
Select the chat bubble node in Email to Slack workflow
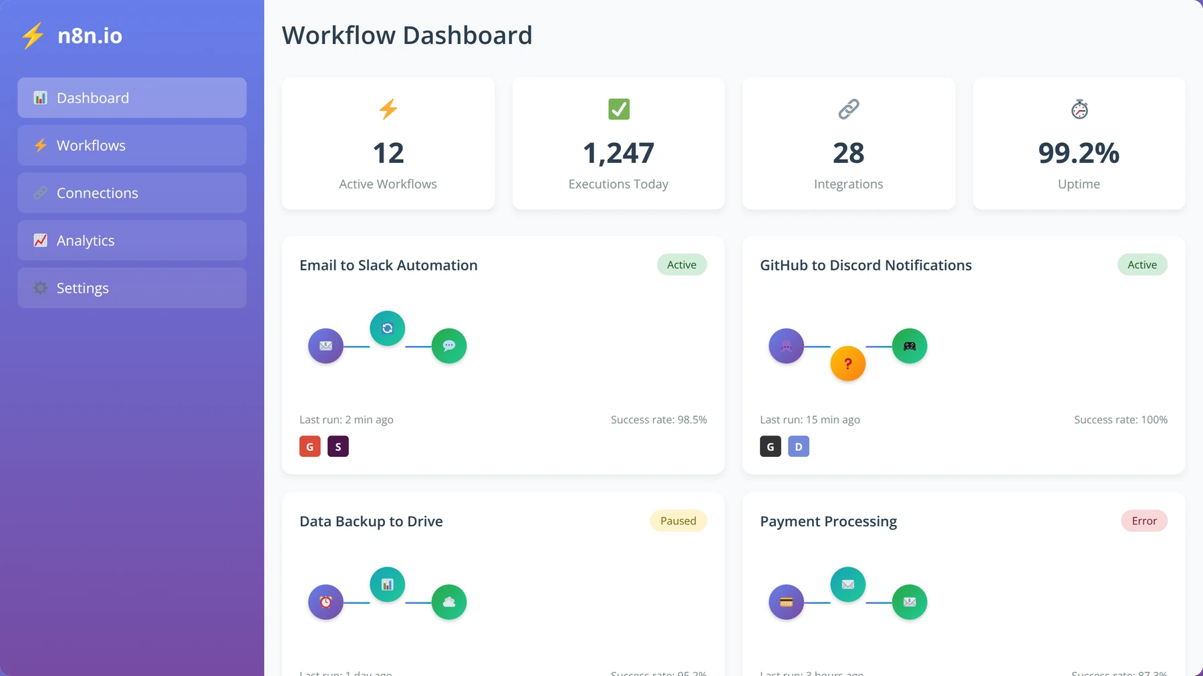point(449,346)
